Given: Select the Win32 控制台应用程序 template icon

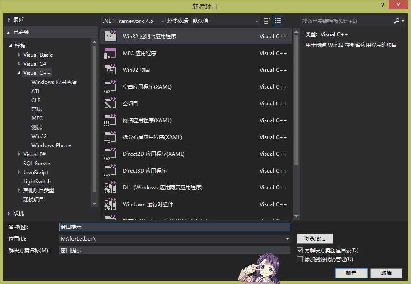Looking at the screenshot, I should pyautogui.click(x=110, y=36).
